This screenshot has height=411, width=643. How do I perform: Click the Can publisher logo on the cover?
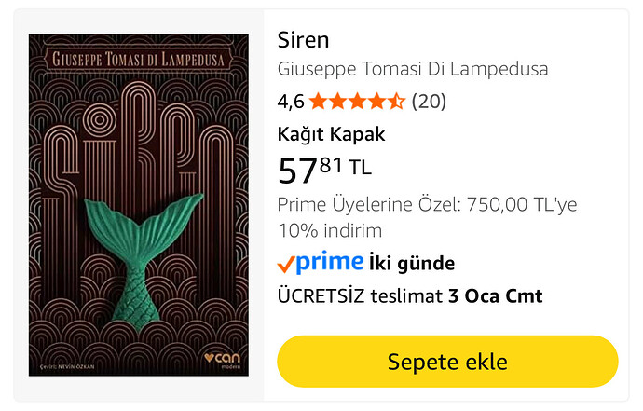pos(223,360)
